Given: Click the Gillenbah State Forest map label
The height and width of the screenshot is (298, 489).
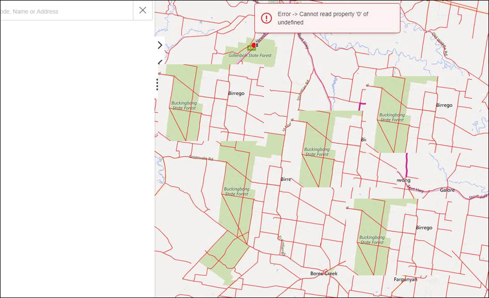Looking at the screenshot, I should [x=250, y=55].
